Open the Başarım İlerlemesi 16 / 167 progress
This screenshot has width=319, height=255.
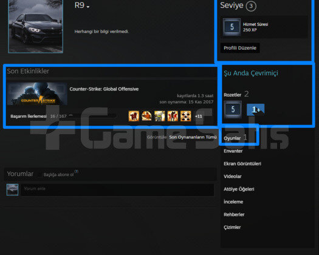click(39, 117)
